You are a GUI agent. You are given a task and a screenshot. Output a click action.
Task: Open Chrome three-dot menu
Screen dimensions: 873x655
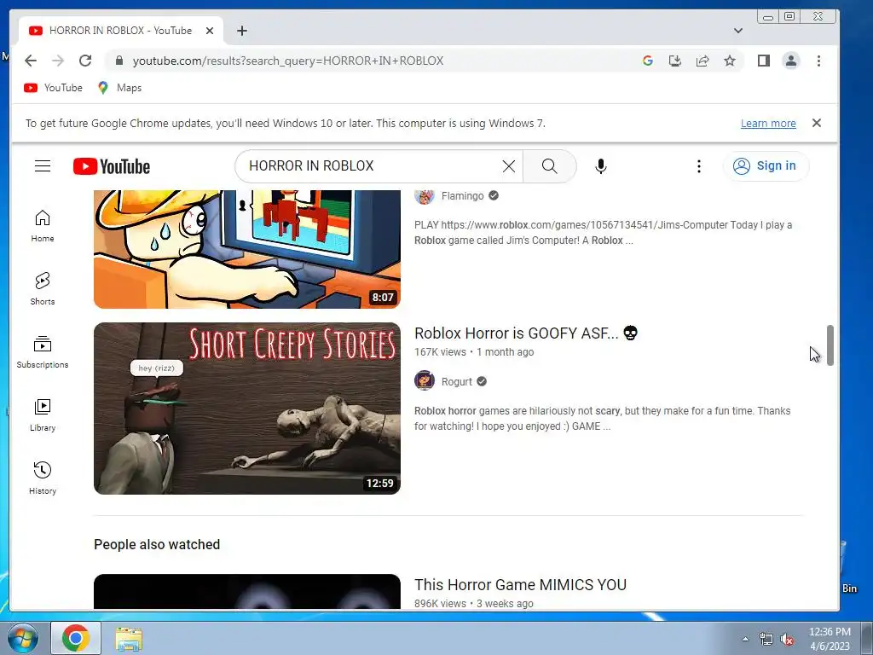818,61
